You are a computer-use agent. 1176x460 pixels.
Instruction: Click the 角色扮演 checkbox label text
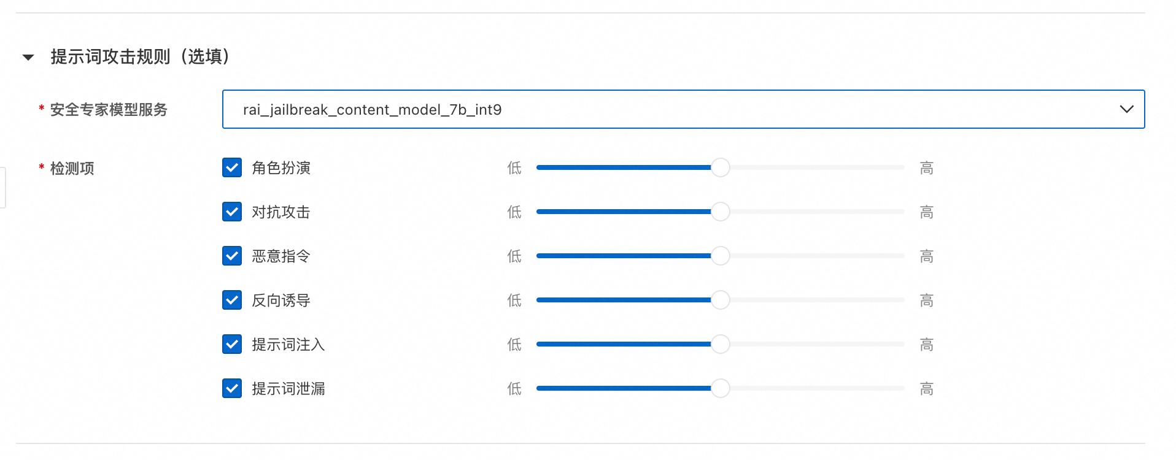(281, 168)
